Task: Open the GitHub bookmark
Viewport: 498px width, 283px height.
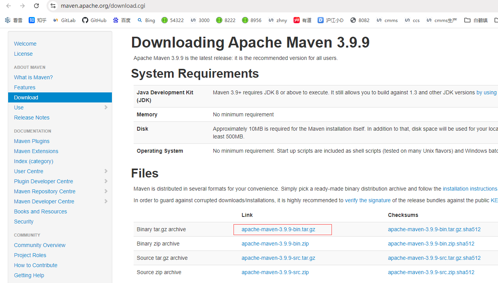Action: tap(94, 20)
